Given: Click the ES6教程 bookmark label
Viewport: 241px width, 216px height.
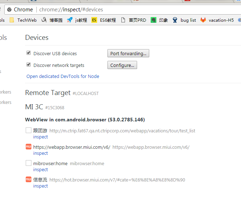Looking at the screenshot, I should click(x=108, y=20).
